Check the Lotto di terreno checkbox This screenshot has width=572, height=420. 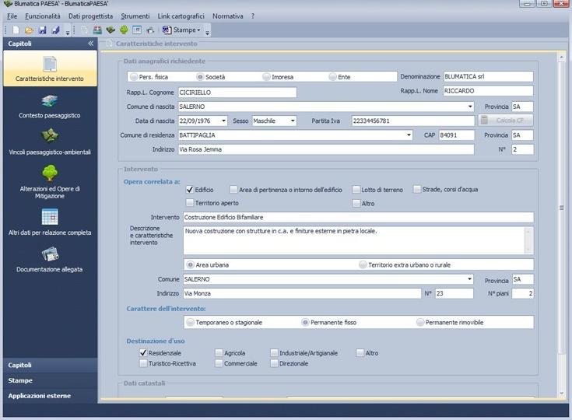click(x=356, y=189)
